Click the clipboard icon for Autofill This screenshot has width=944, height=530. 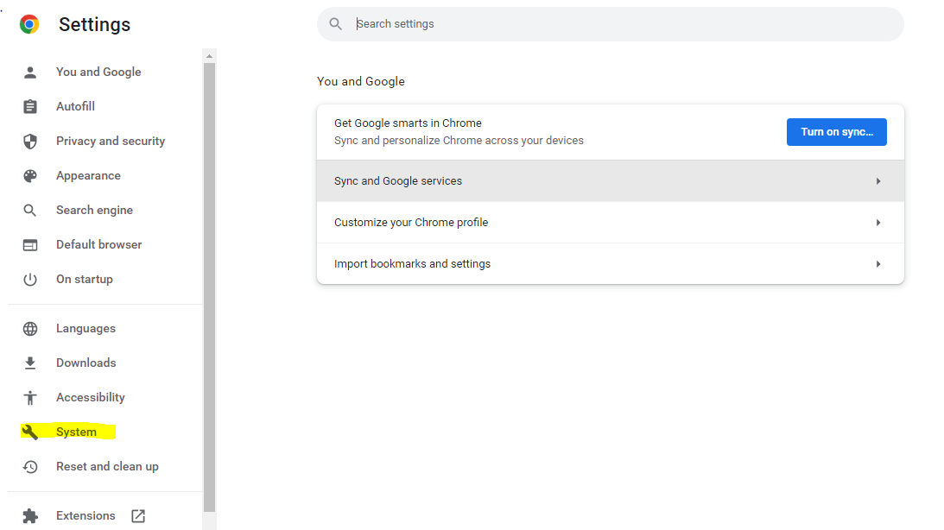pyautogui.click(x=30, y=107)
